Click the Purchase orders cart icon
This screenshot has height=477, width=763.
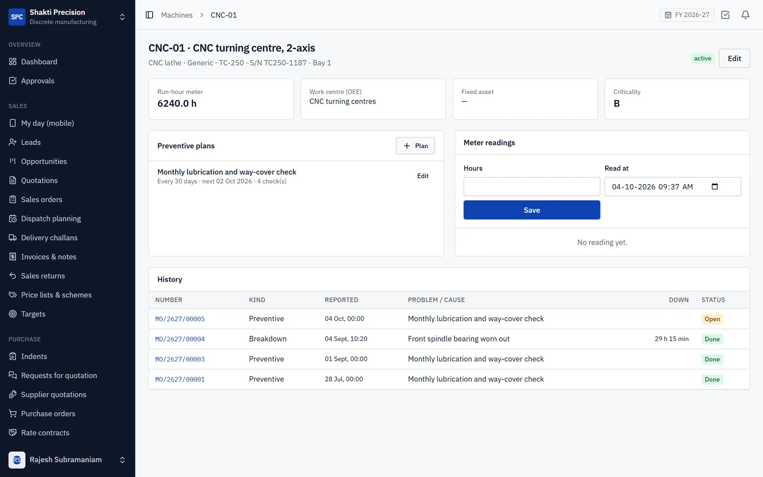tap(13, 414)
